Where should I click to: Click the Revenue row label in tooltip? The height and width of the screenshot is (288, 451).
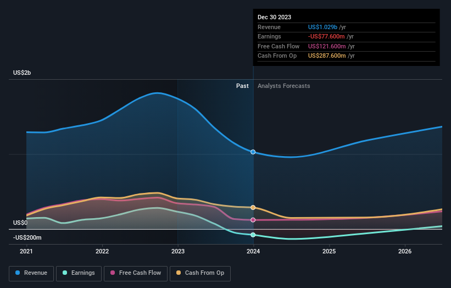pos(269,27)
